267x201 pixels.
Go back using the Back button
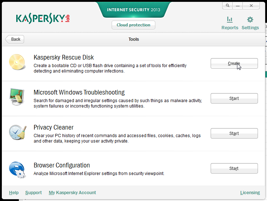pyautogui.click(x=15, y=39)
